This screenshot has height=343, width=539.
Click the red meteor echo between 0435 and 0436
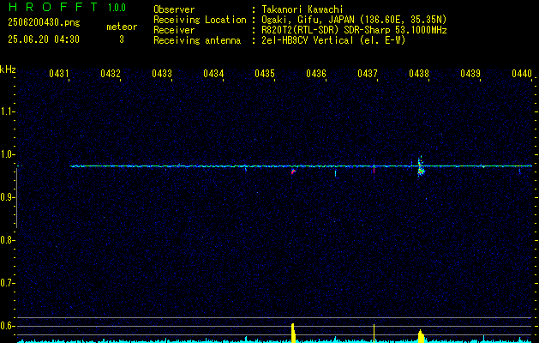(x=293, y=171)
